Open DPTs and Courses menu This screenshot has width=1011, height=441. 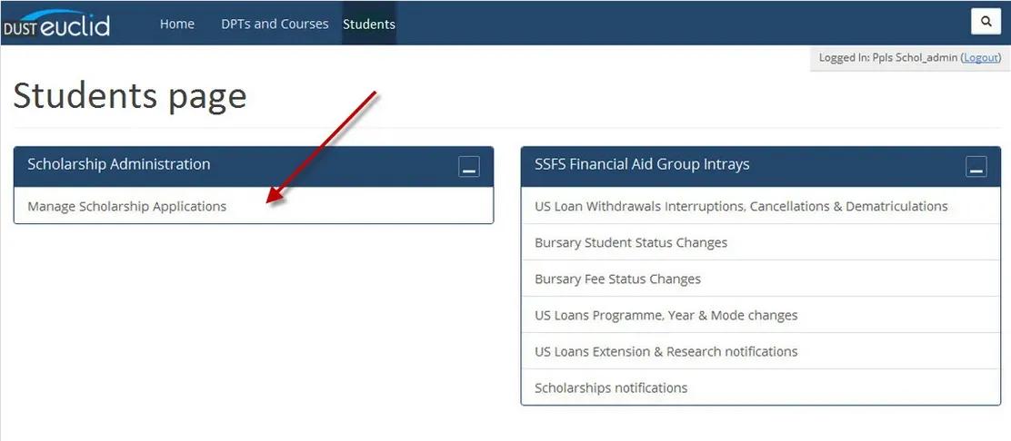(x=275, y=24)
